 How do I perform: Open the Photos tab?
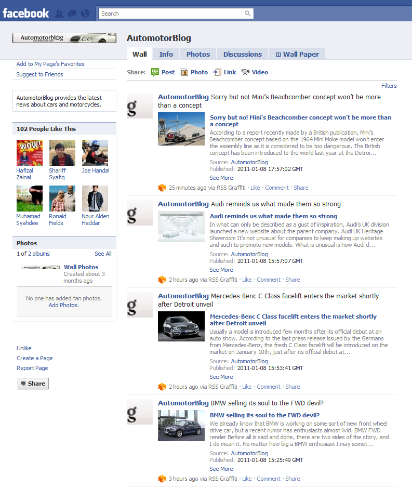198,54
